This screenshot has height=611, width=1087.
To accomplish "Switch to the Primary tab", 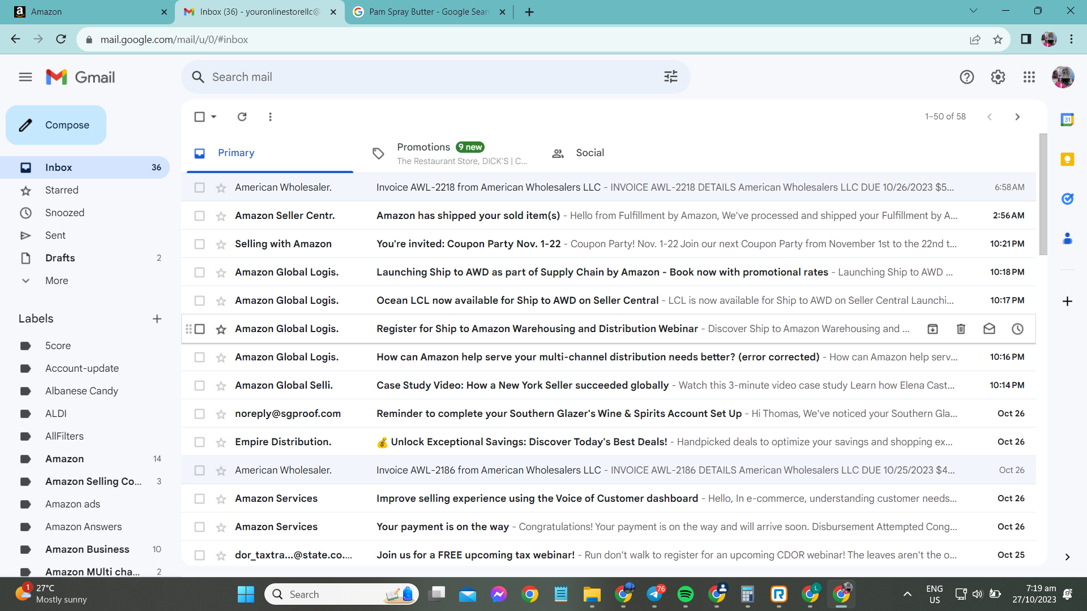I will click(269, 153).
